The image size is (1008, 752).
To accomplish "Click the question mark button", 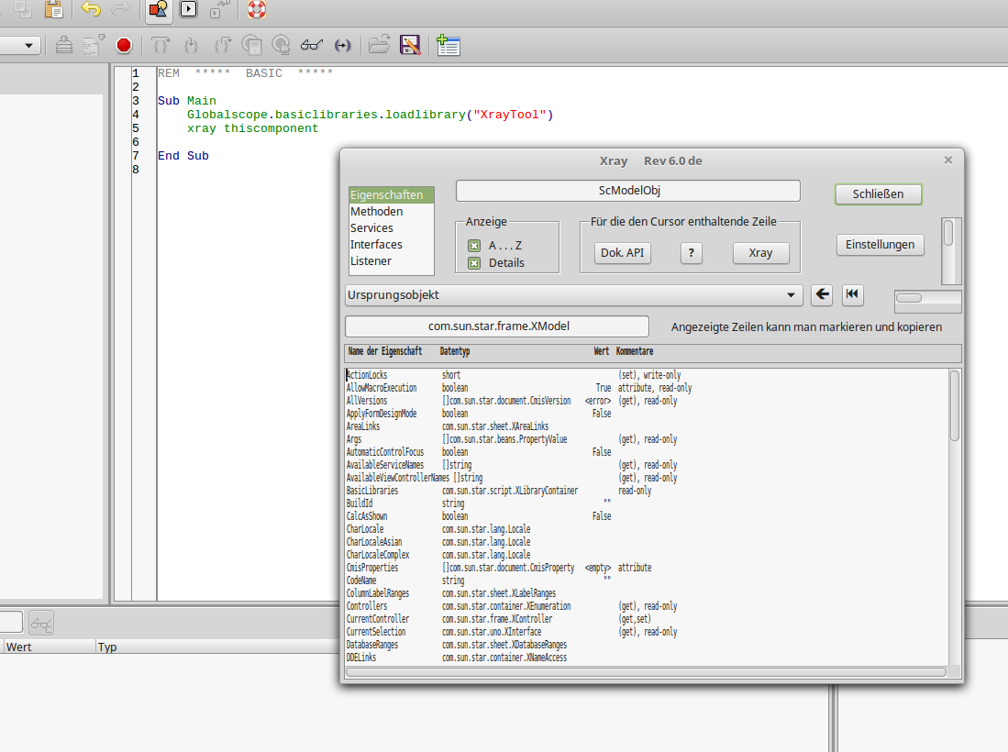I will 691,253.
